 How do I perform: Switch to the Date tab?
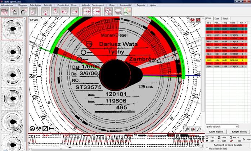[217, 19]
